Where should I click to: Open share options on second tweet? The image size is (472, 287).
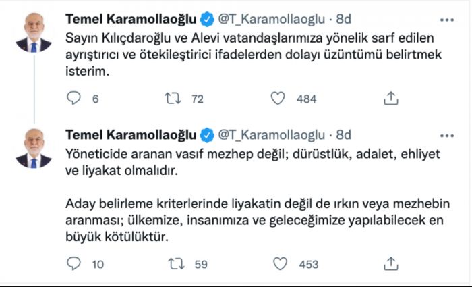pyautogui.click(x=390, y=263)
